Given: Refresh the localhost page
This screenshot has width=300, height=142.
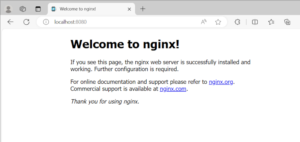Looking at the screenshot, I should [x=26, y=22].
